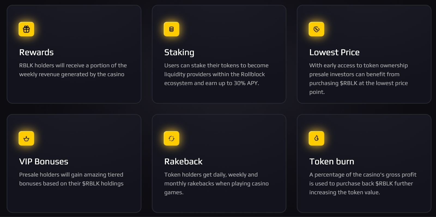Click the VIP Bonuses heading
The image size is (436, 217).
pyautogui.click(x=44, y=162)
